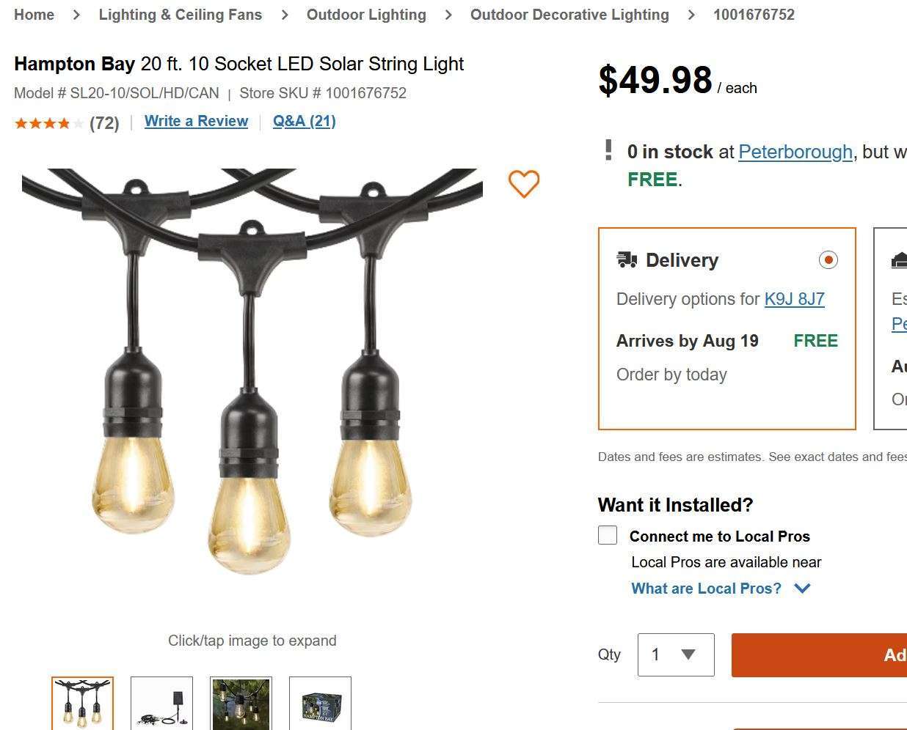The height and width of the screenshot is (730, 907).
Task: Navigate to Outdoor Lighting breadcrumb
Action: tap(366, 15)
